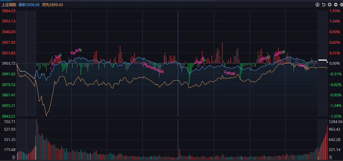Click the 3879.52 price axis label
Screen dimensions: 343x161
click(x=9, y=84)
